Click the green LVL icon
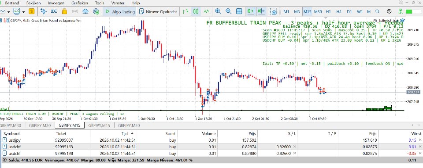The width and height of the screenshot is (423, 168). point(401,11)
